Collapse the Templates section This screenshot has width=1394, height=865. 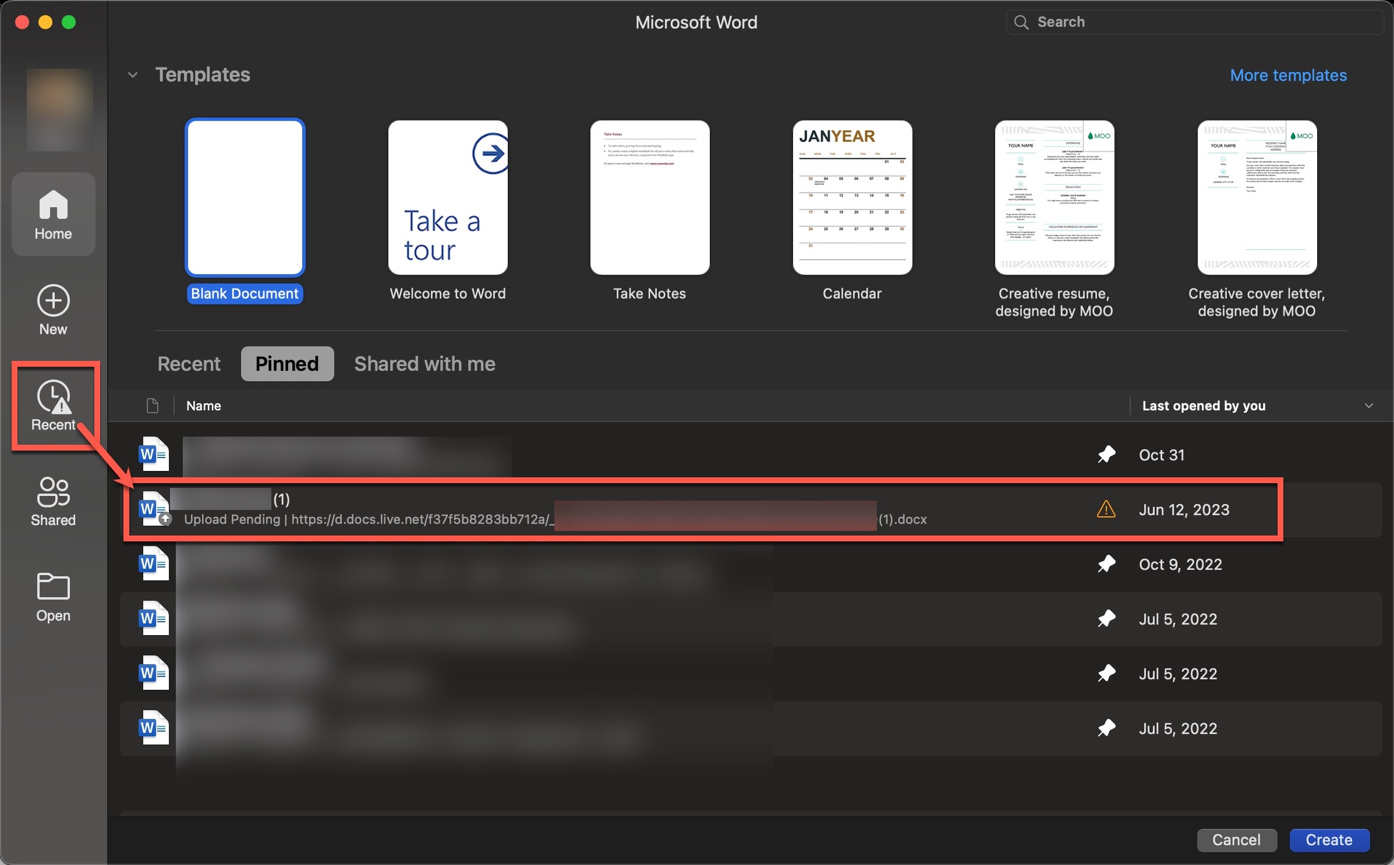point(133,75)
